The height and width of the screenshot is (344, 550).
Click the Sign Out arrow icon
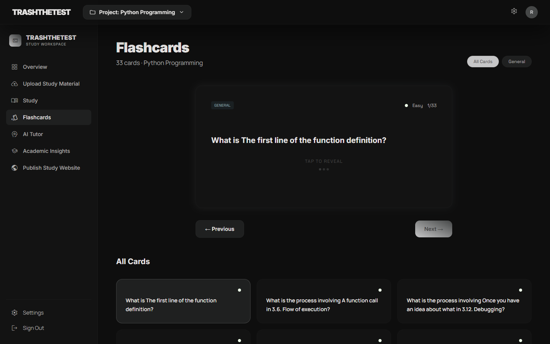[x=15, y=328]
